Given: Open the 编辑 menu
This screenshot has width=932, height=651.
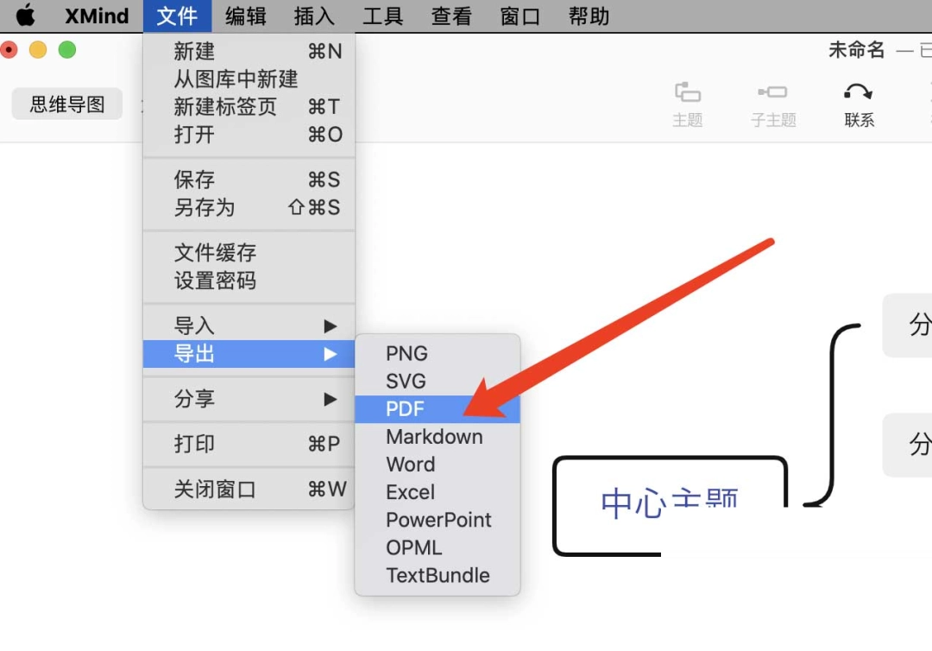Looking at the screenshot, I should coord(245,16).
